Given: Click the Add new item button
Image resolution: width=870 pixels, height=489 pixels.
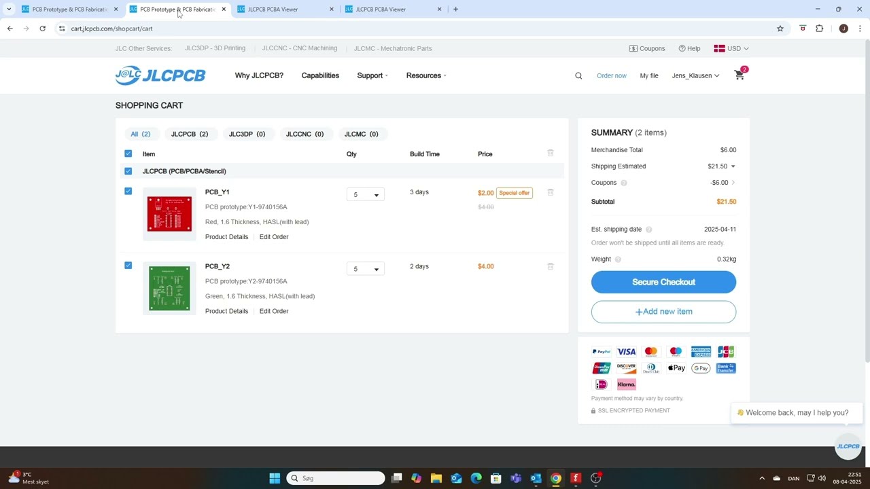Looking at the screenshot, I should pos(663,312).
